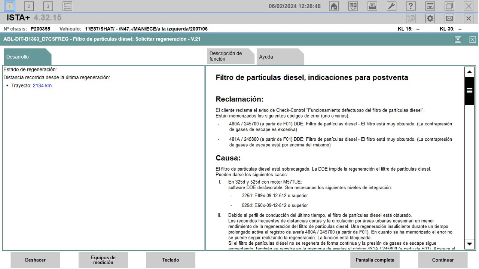
Task: Click the Trayecto value 2134 km
Action: coord(42,86)
